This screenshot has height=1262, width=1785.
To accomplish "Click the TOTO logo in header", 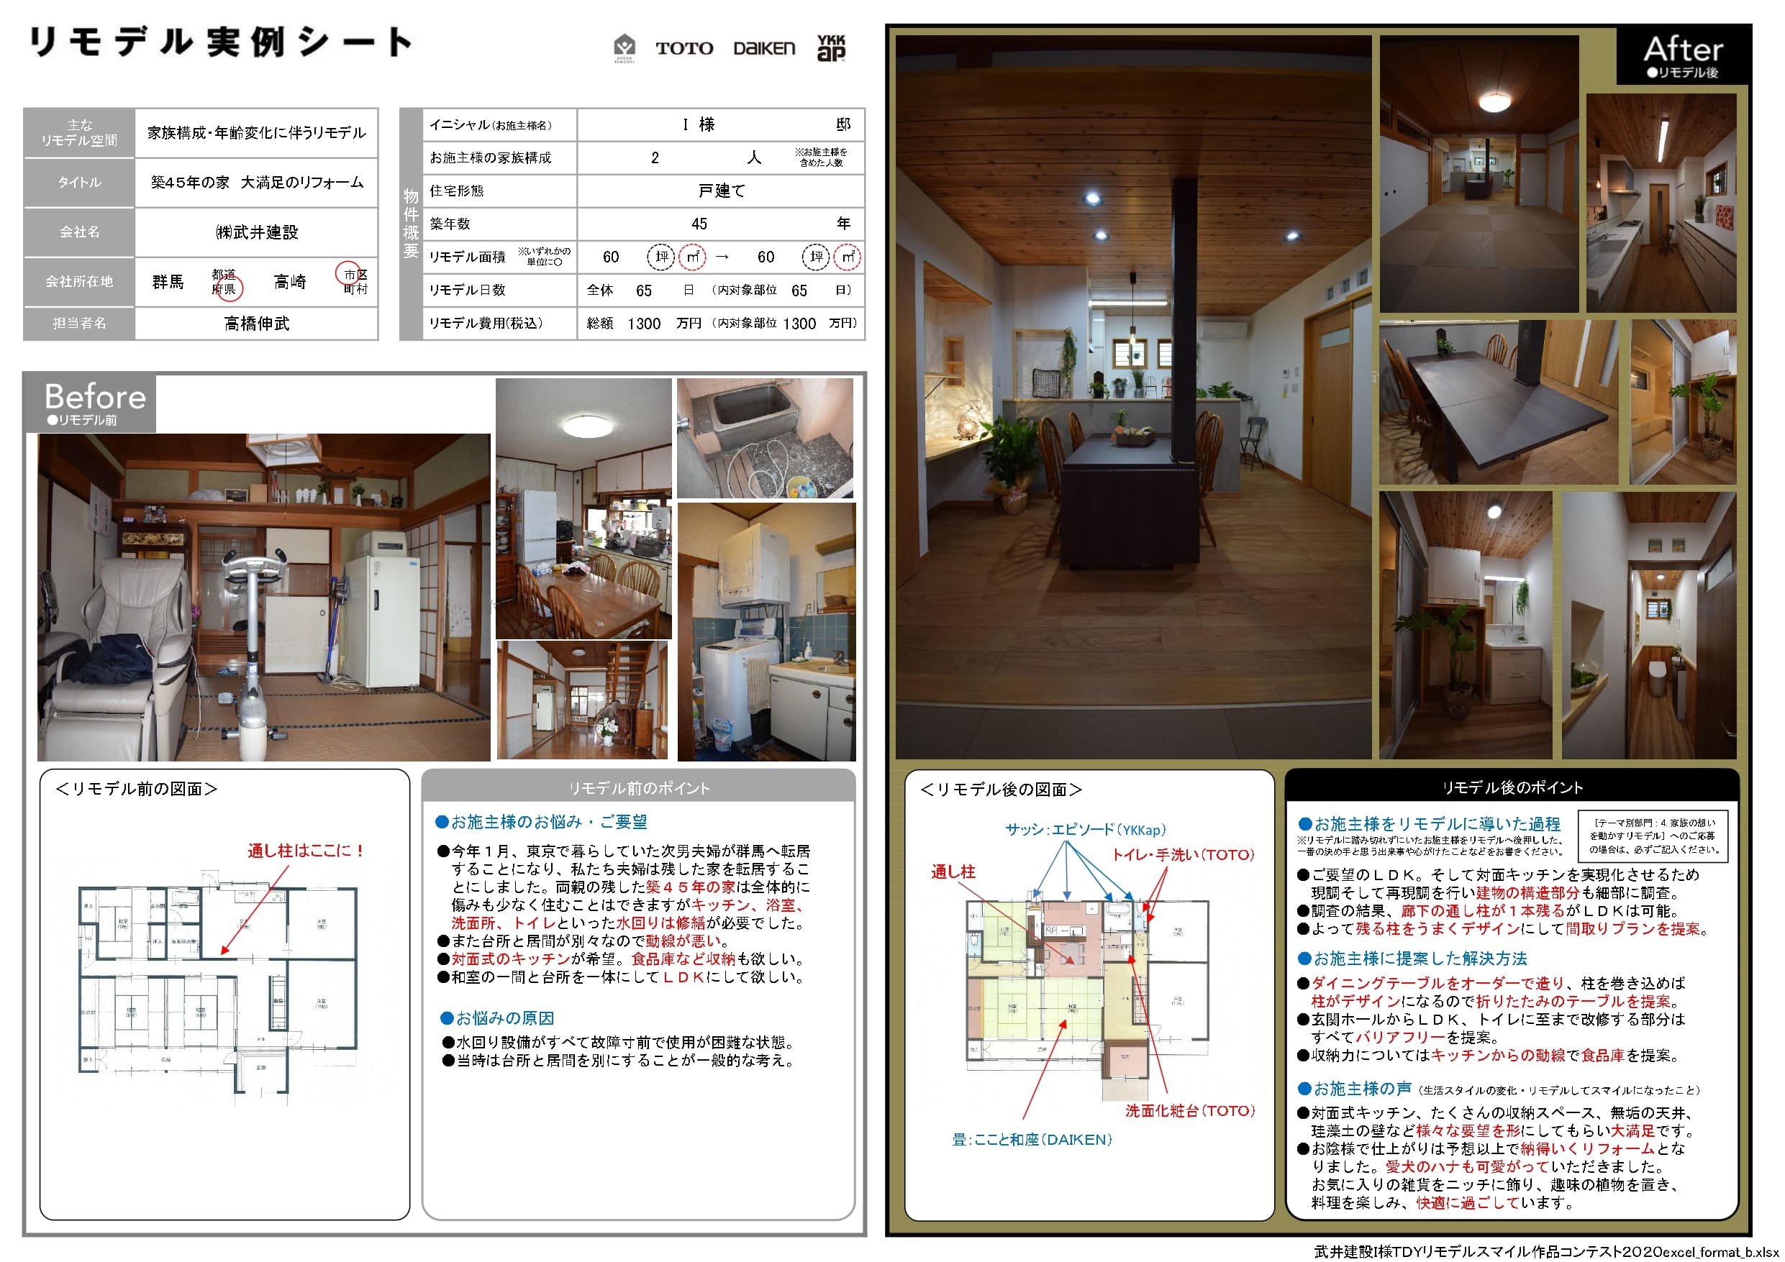I will click(x=684, y=48).
